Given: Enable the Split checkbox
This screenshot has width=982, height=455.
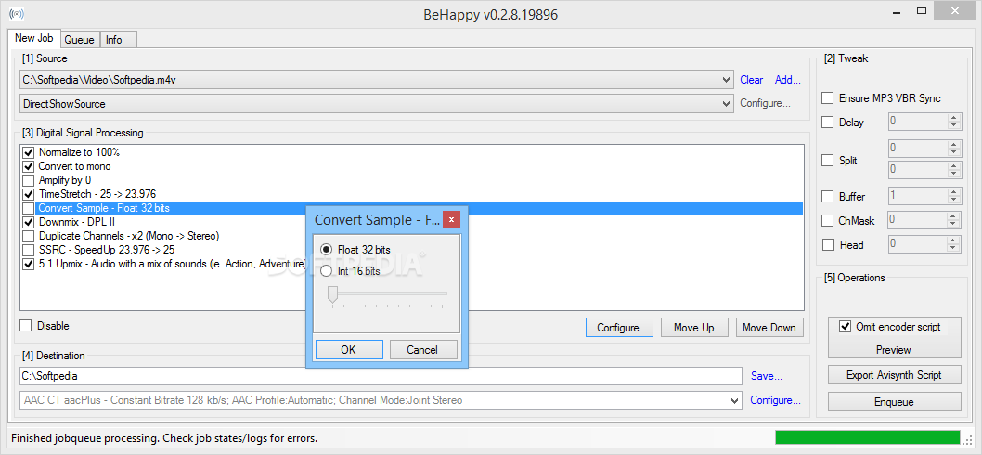Looking at the screenshot, I should [828, 161].
